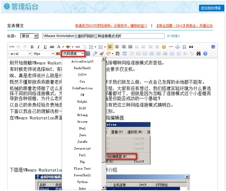Expand the auto-format wand arrow
The width and height of the screenshot is (226, 191).
[x=113, y=54]
